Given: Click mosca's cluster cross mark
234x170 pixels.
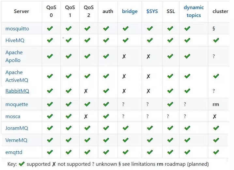Looking at the screenshot, I should 214,116.
